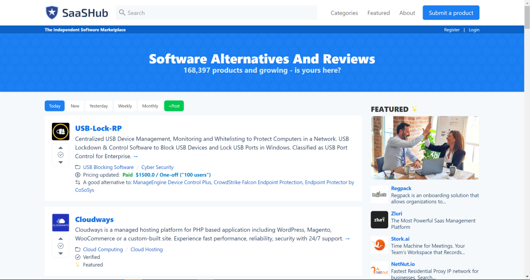Switch to the New tab
This screenshot has height=280, width=530.
click(75, 106)
